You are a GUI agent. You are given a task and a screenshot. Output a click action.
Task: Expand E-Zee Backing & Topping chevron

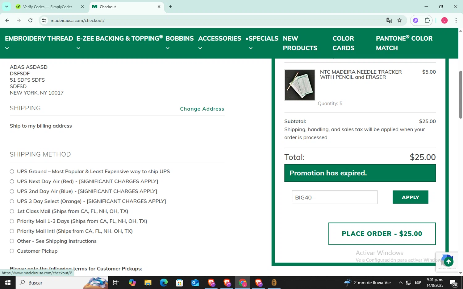click(78, 48)
